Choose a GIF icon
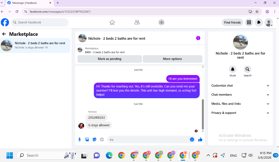279x162 pixels. [x=102, y=140]
